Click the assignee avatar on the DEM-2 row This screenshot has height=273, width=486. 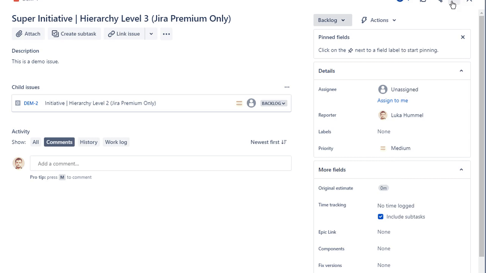[x=251, y=103]
